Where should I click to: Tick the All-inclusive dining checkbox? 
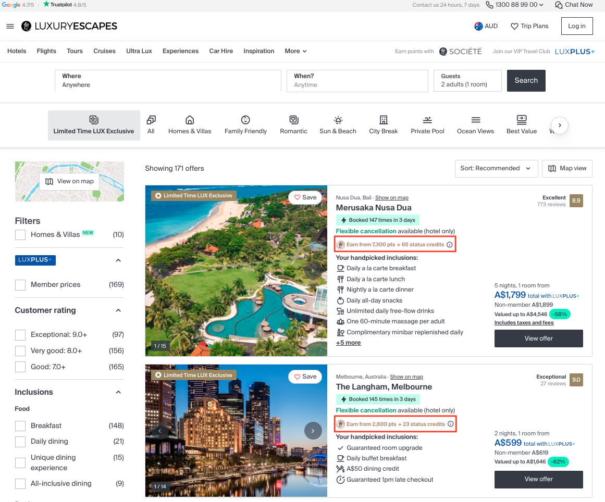click(20, 483)
